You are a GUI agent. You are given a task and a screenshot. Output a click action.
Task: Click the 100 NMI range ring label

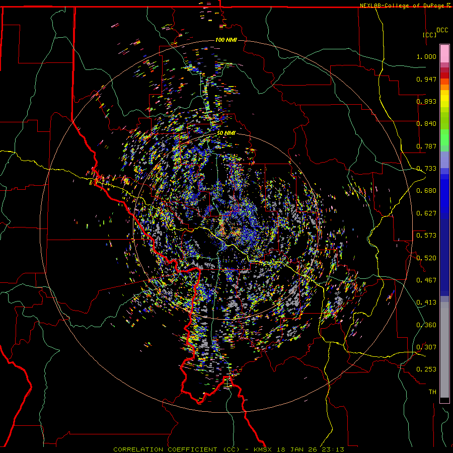(226, 40)
